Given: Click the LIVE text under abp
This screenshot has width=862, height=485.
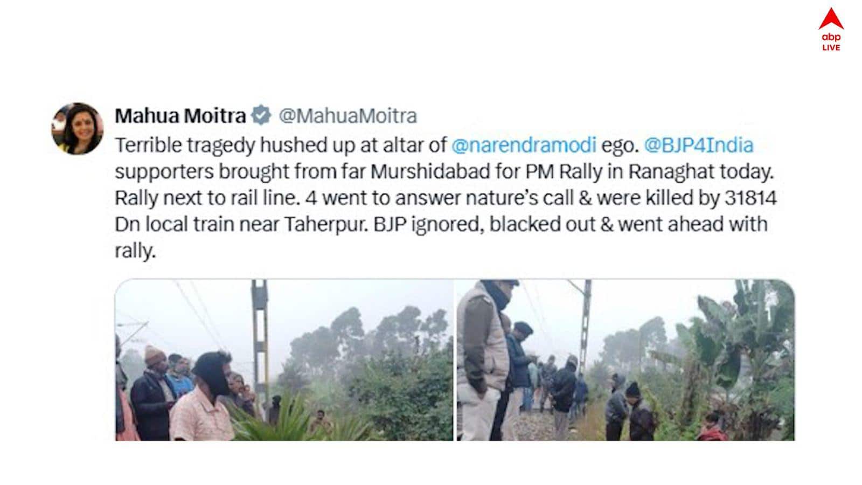Looking at the screenshot, I should [x=831, y=47].
